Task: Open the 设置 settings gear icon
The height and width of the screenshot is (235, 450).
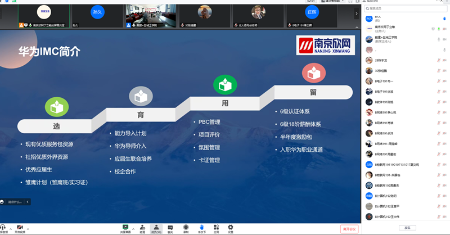Action: tap(231, 227)
